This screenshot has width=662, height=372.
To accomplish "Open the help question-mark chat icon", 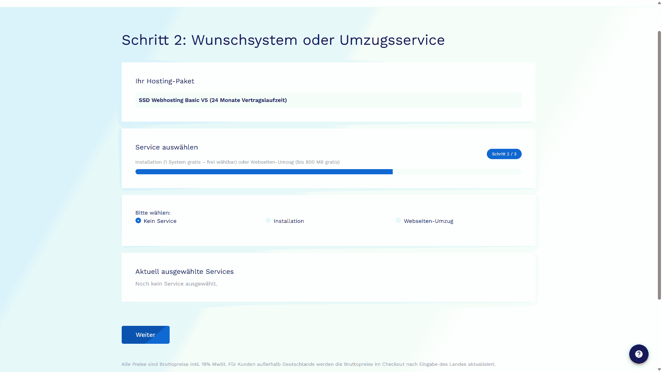I will tap(639, 354).
